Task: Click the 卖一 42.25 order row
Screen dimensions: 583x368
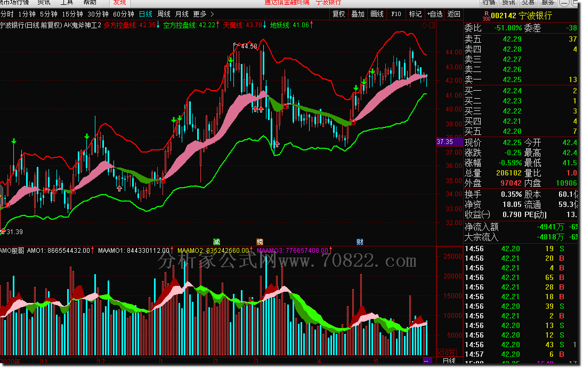Action: click(521, 79)
